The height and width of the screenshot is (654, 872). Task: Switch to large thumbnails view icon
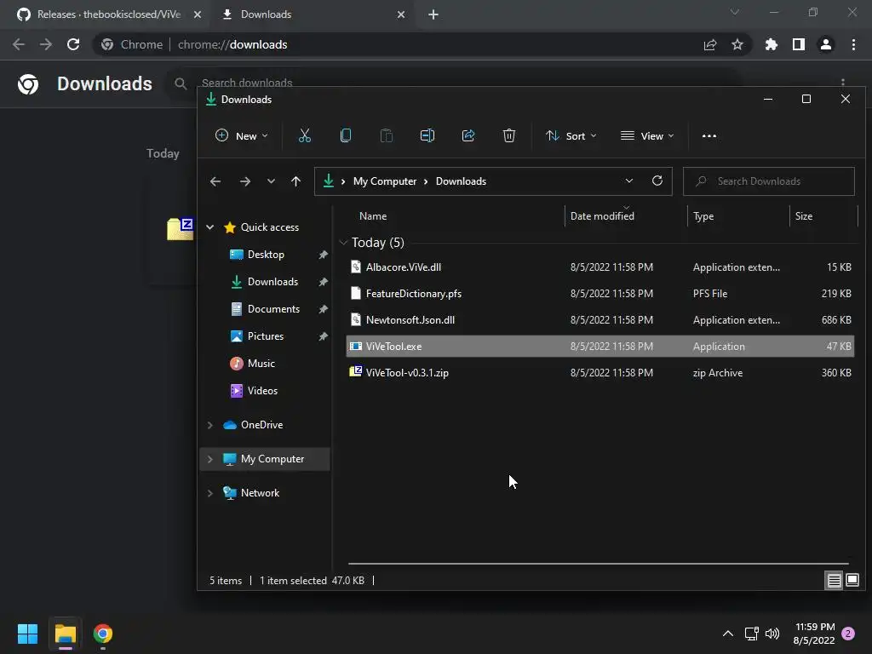pyautogui.click(x=852, y=581)
